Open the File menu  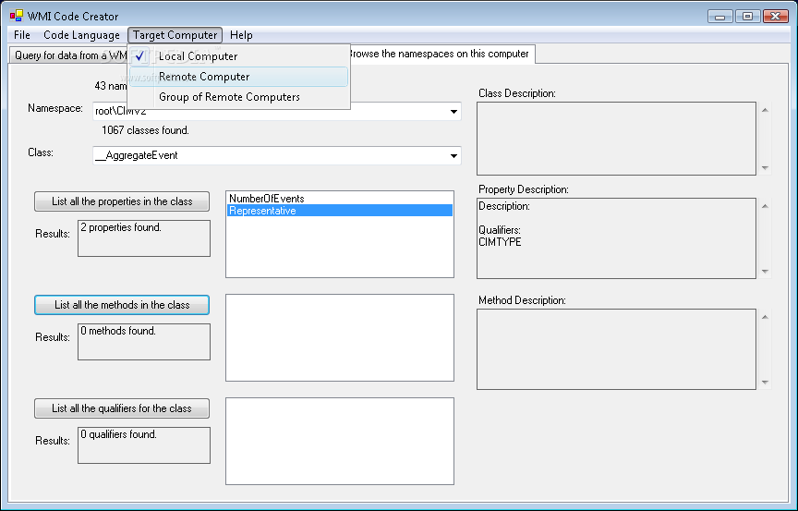(22, 35)
